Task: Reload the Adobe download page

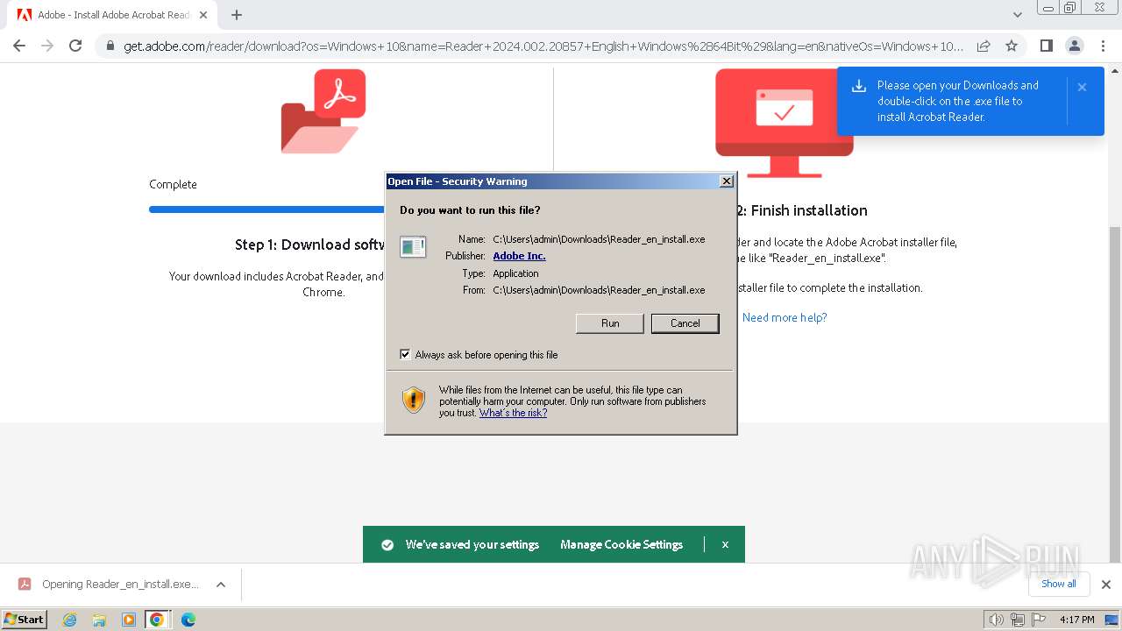Action: tap(75, 46)
